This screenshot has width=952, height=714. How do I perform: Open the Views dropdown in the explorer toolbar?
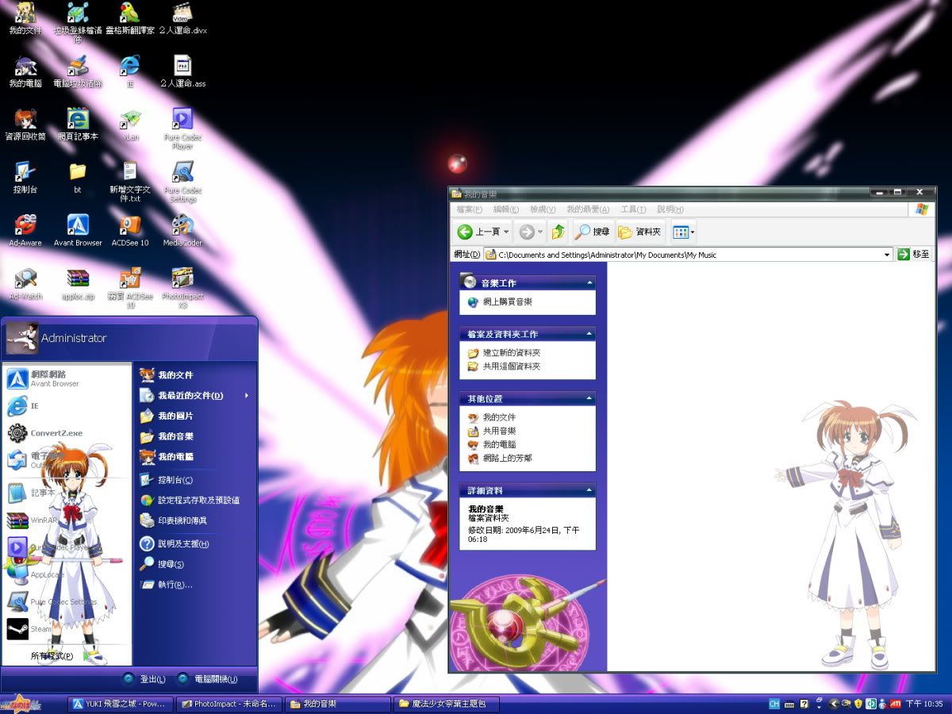(683, 232)
